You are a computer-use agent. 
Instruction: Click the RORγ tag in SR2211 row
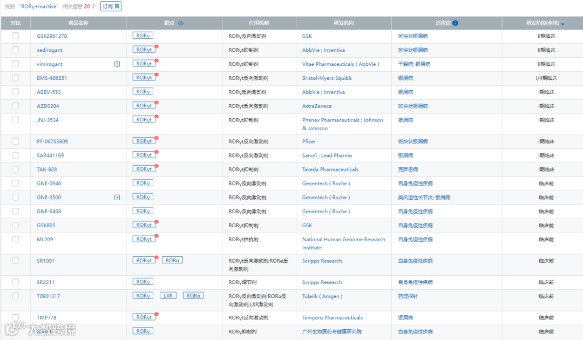(143, 282)
